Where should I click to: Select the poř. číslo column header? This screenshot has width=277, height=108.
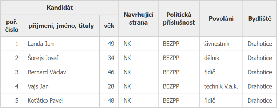coord(12,26)
